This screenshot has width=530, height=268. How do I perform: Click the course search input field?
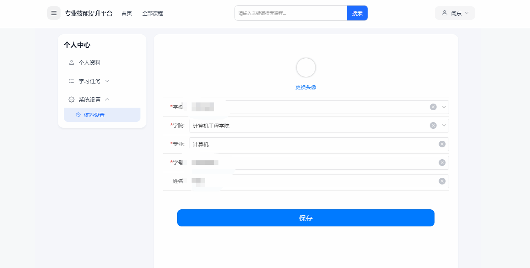click(291, 13)
